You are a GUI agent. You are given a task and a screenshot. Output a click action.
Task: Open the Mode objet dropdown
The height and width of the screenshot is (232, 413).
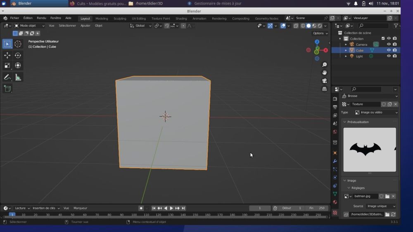(x=29, y=26)
